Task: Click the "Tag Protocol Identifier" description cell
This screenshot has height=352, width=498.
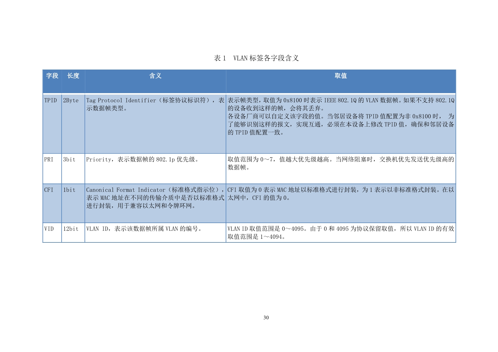Action: (155, 104)
